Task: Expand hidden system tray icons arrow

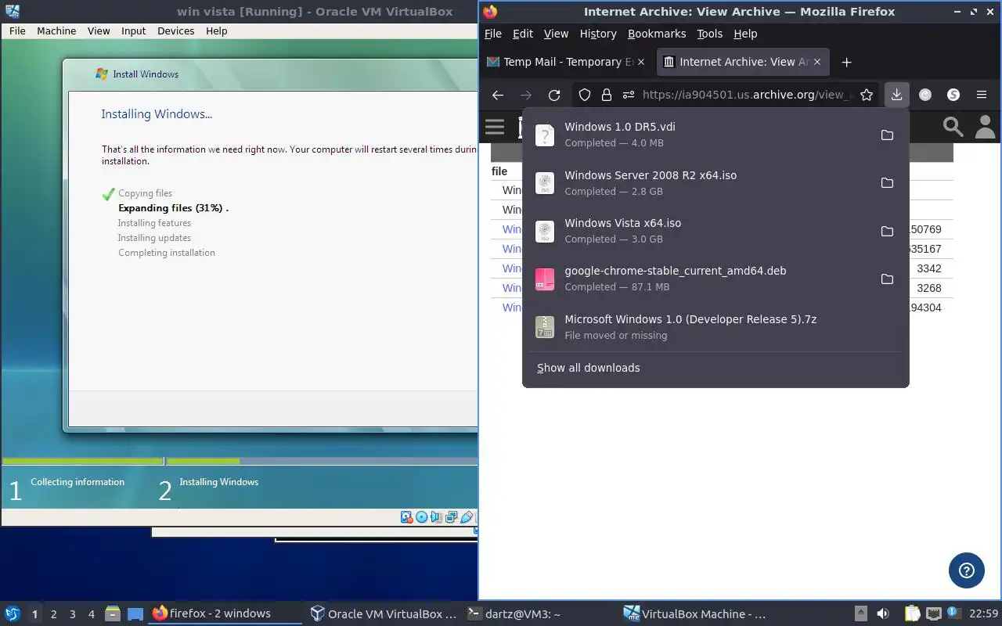Action: click(860, 613)
